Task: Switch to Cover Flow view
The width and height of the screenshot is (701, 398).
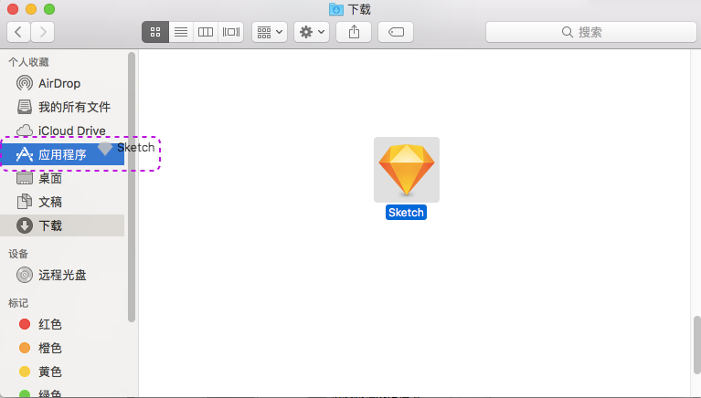Action: point(231,32)
